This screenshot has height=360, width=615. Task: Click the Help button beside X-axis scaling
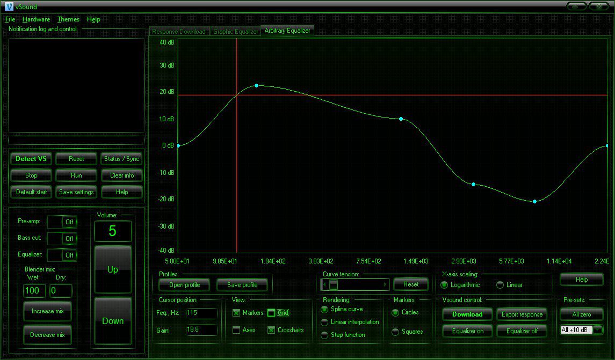pyautogui.click(x=581, y=280)
